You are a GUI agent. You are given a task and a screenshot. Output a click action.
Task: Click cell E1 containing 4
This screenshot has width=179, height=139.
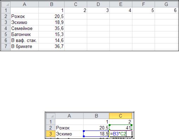121,10
